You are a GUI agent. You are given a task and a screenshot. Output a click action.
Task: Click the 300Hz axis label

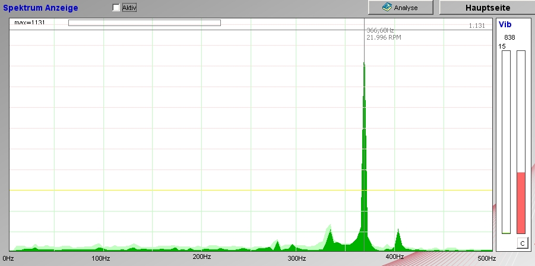297,258
